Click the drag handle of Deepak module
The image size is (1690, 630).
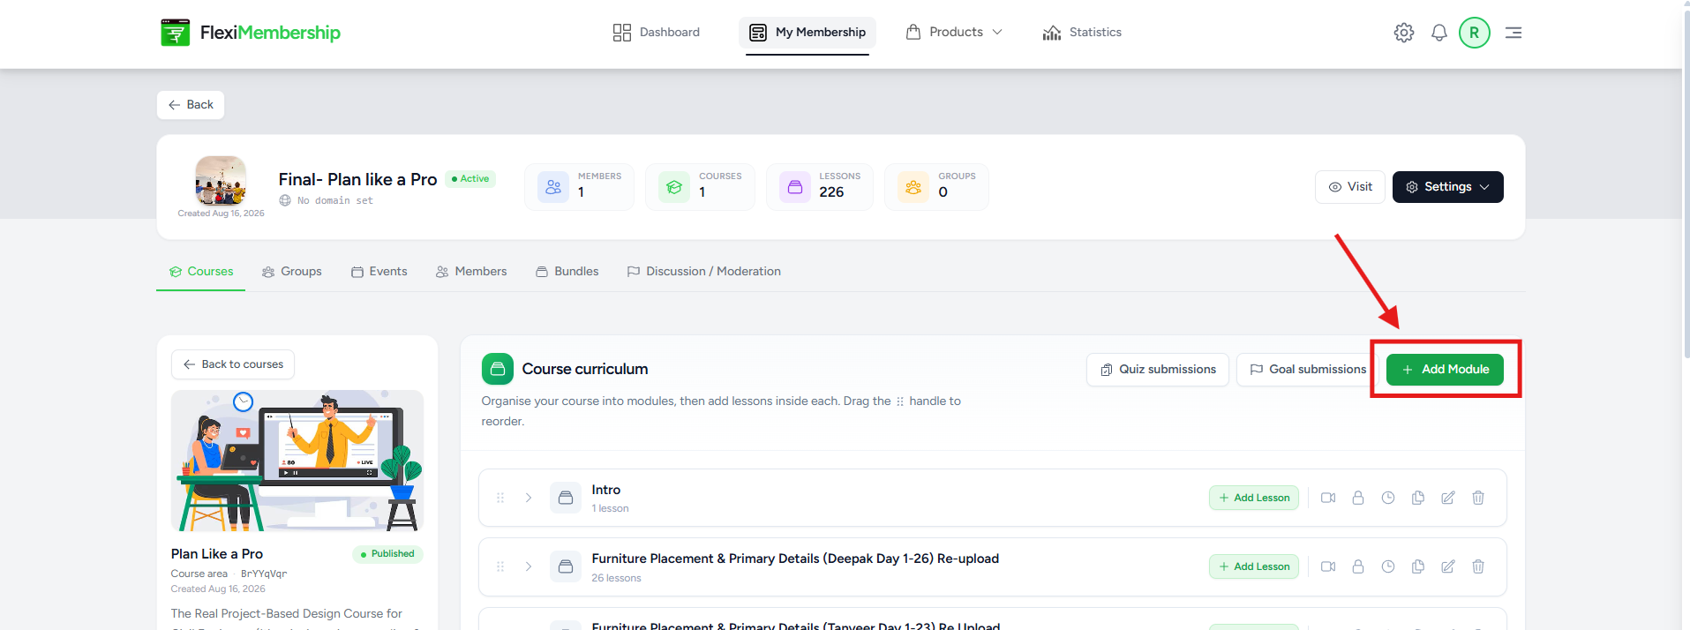click(500, 566)
